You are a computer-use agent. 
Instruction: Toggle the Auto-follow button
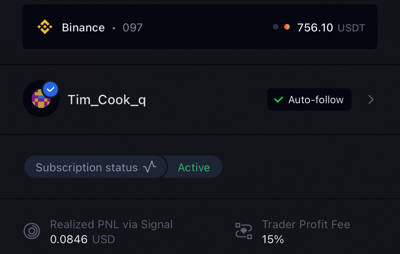coord(309,100)
